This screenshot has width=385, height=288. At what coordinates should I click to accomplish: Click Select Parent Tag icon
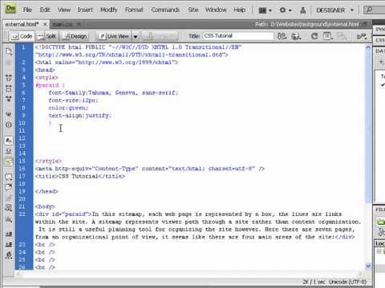[9, 114]
